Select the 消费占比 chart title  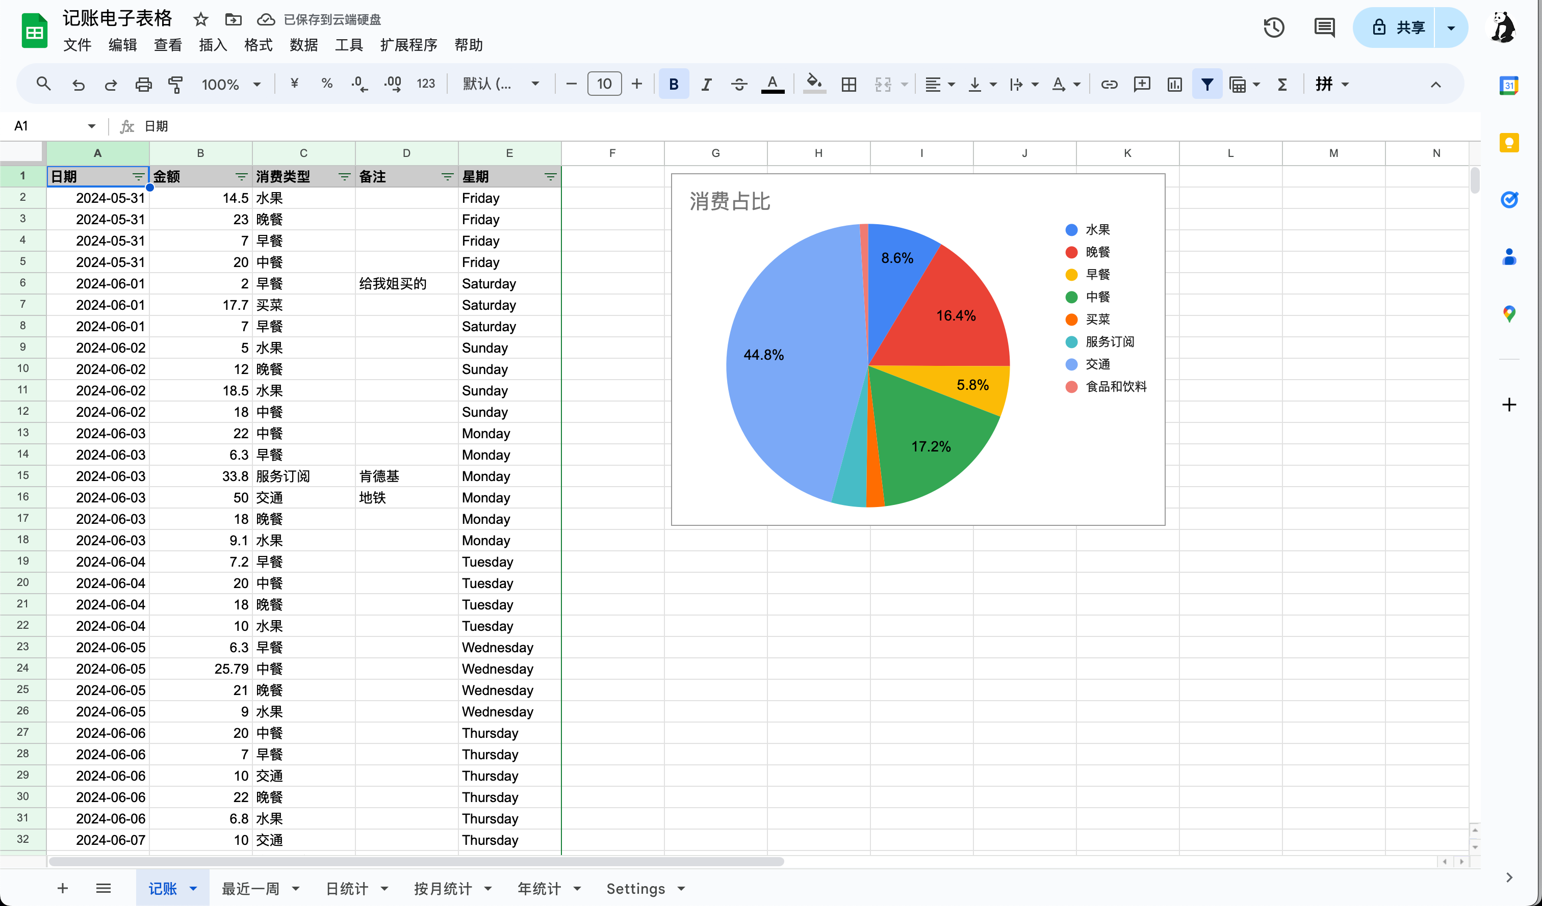pos(729,201)
